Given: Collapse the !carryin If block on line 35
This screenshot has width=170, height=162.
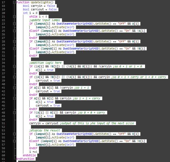Looking at the screenshot, I should (14, 66).
